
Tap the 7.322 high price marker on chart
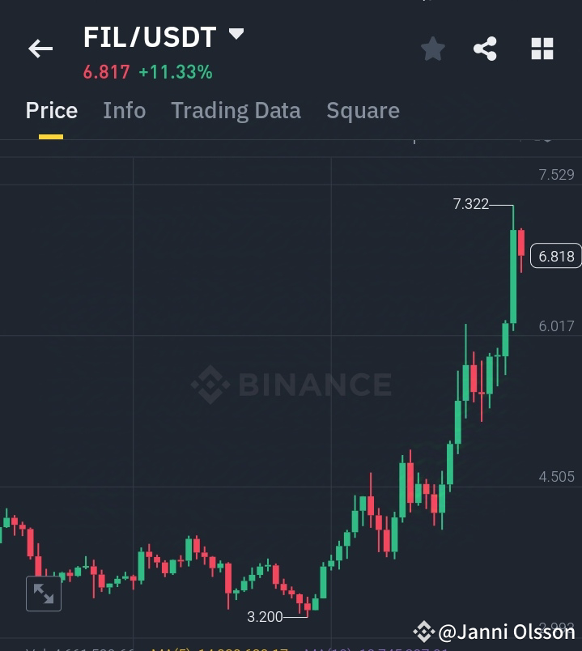pyautogui.click(x=473, y=205)
